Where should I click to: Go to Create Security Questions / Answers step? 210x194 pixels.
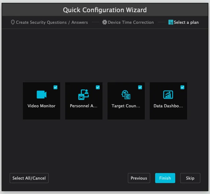pos(52,22)
